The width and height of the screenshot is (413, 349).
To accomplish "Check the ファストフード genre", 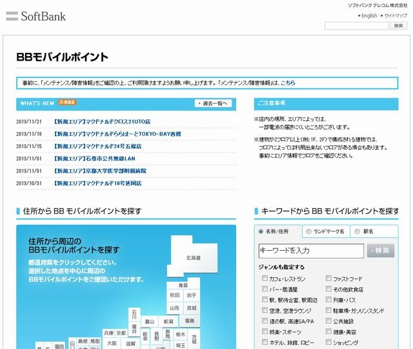I will coord(328,279).
